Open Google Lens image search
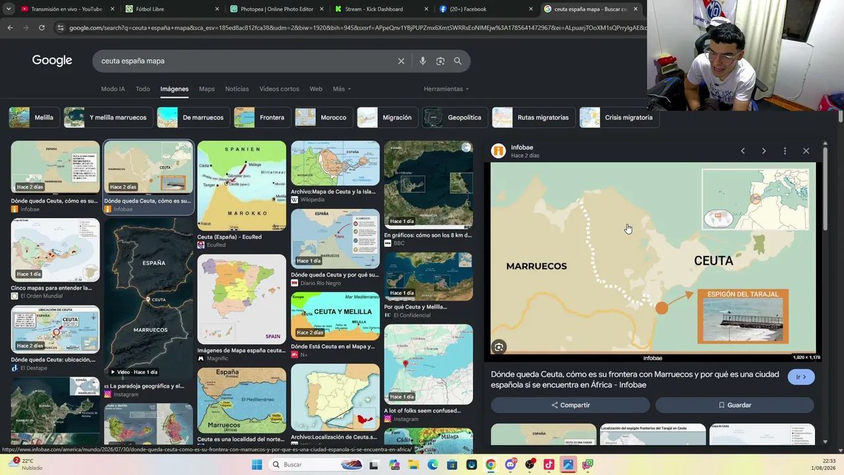The image size is (844, 475). point(440,61)
